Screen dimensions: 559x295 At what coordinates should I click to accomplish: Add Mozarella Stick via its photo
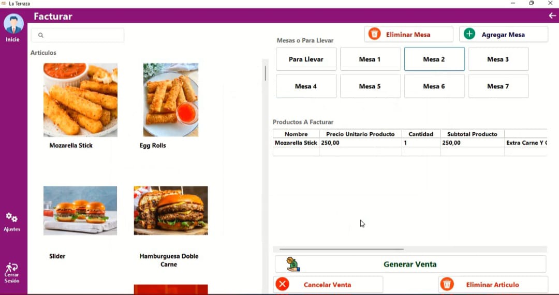tap(80, 100)
